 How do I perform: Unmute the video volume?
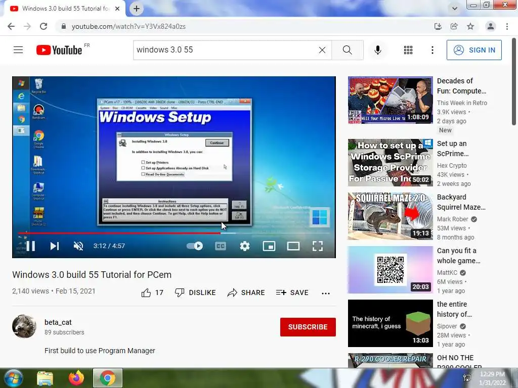(x=78, y=246)
